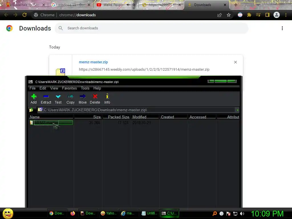292x219 pixels.
Task: Open the Edit menu in 7-Zip
Action: (43, 88)
